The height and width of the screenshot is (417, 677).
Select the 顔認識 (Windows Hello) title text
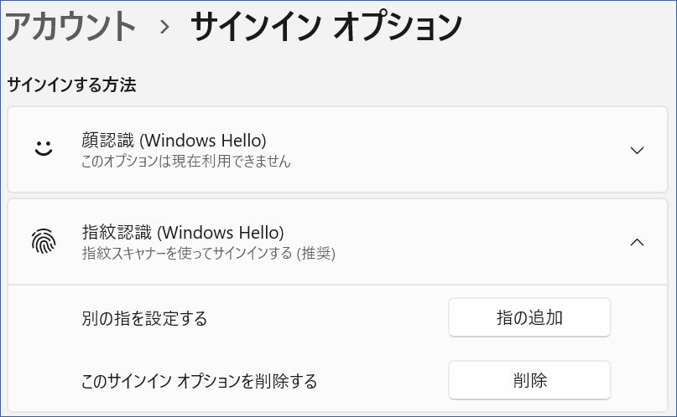(174, 141)
